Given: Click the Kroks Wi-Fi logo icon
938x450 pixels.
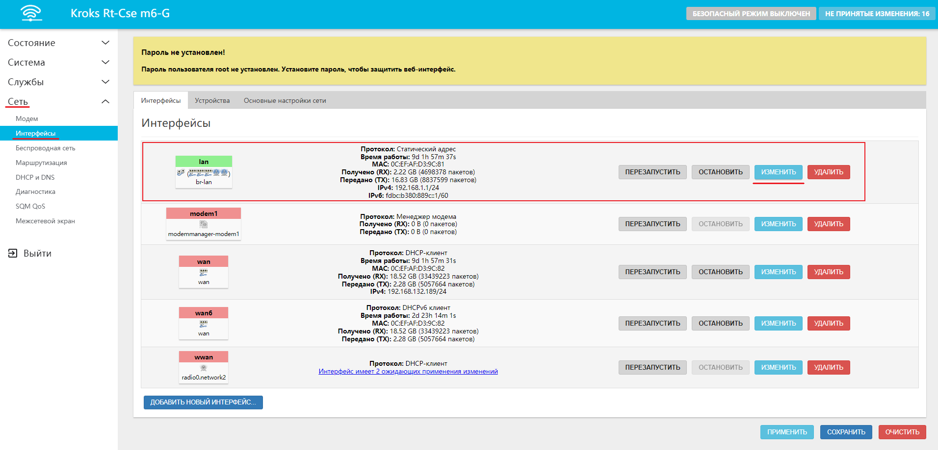Looking at the screenshot, I should pos(31,13).
